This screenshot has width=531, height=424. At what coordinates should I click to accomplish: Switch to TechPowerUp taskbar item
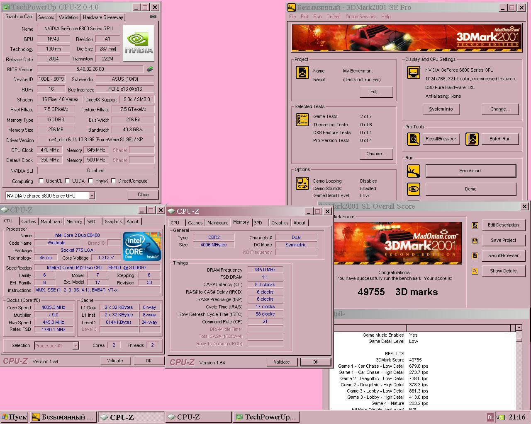[265, 417]
